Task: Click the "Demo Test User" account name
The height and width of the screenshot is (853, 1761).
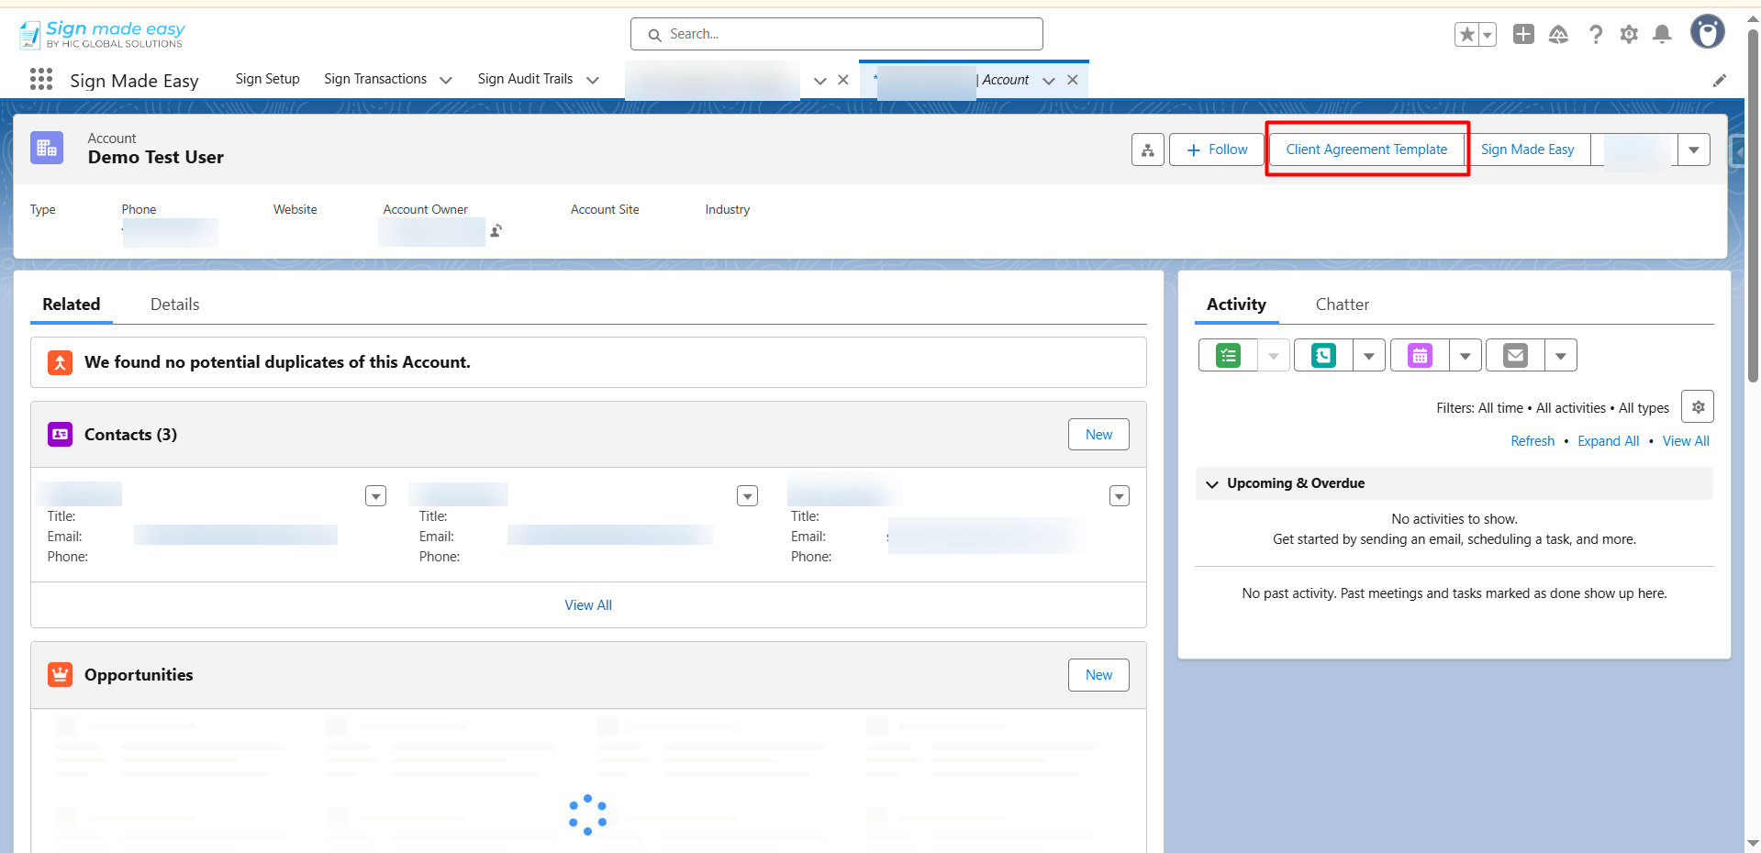Action: click(x=156, y=158)
